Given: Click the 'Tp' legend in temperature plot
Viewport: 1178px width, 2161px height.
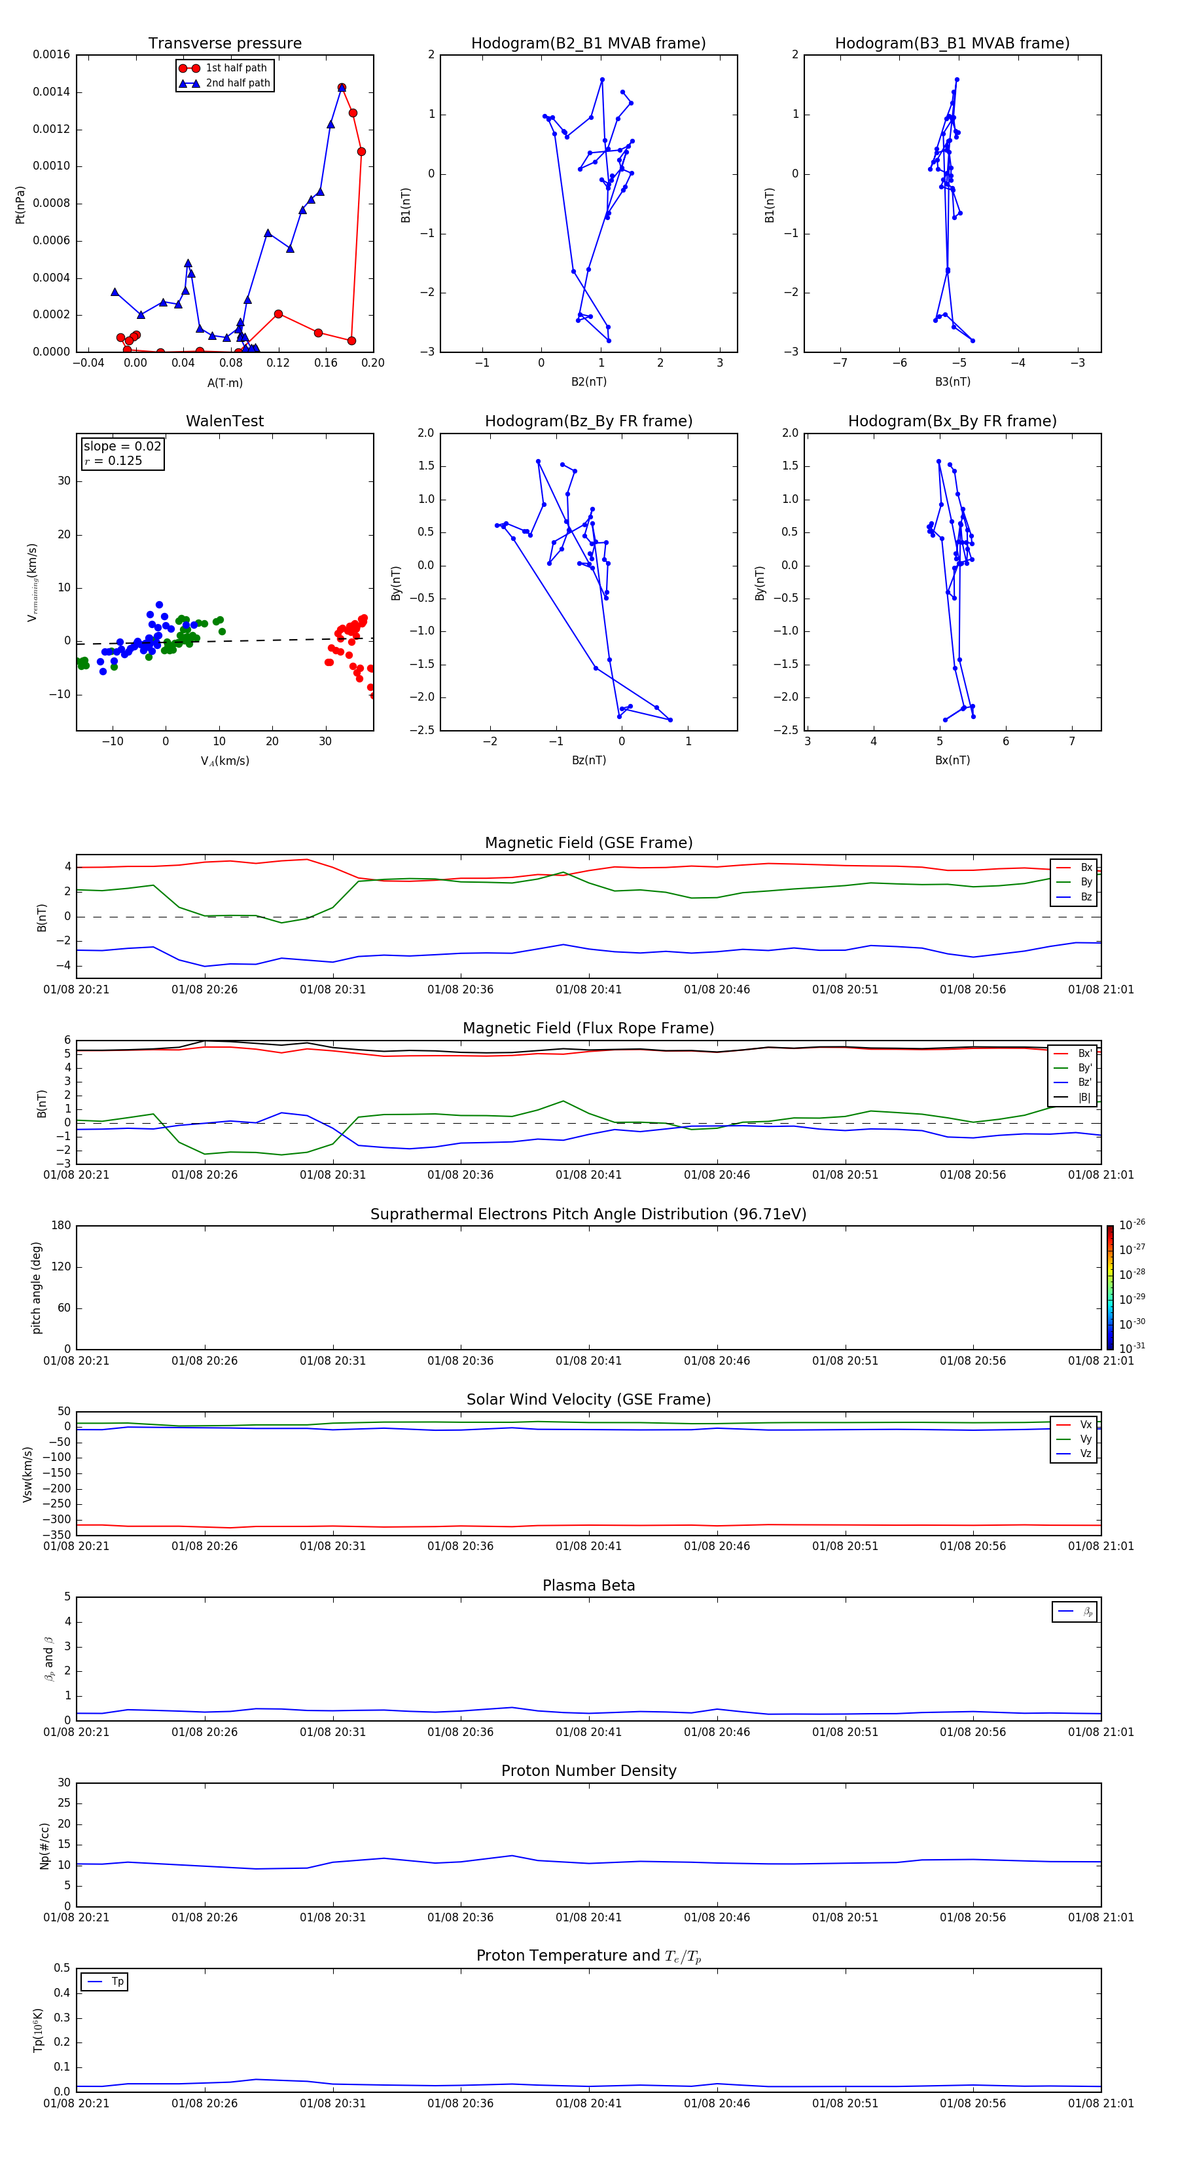Looking at the screenshot, I should point(104,1982).
